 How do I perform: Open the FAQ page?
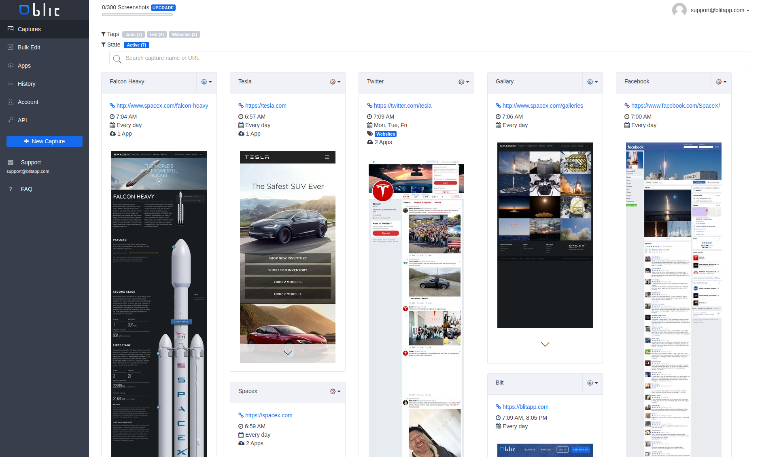(x=26, y=189)
